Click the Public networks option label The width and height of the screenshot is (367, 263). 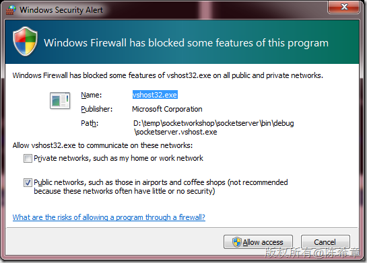pyautogui.click(x=161, y=186)
